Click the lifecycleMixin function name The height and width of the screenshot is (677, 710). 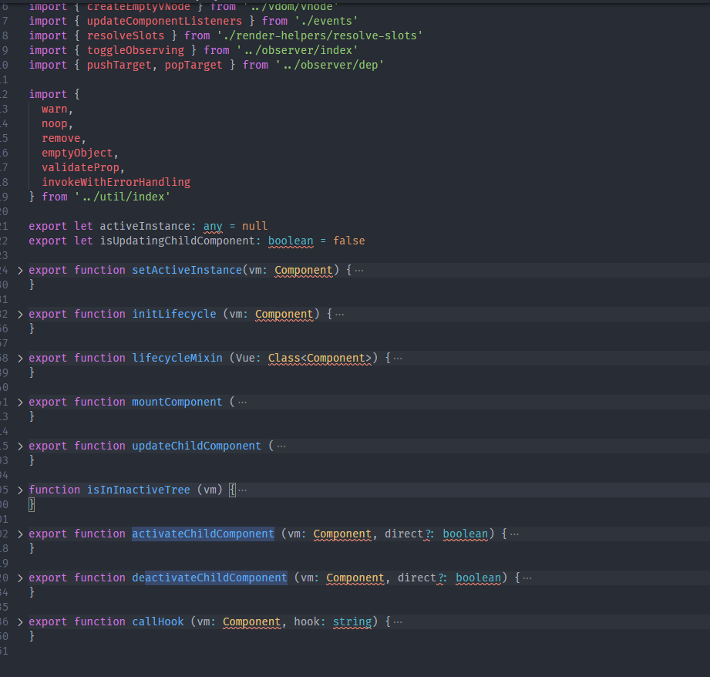pos(177,359)
